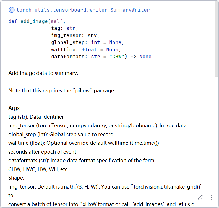The image size is (219, 208).
Task: Open the three-dot more options menu
Action: coord(211,198)
